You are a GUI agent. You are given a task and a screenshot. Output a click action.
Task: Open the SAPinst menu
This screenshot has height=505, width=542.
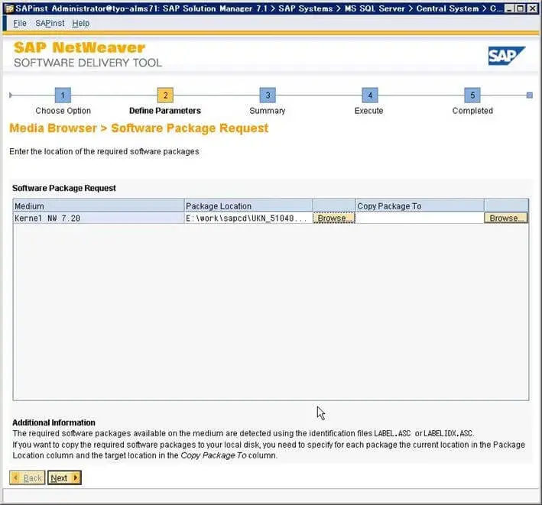point(50,23)
